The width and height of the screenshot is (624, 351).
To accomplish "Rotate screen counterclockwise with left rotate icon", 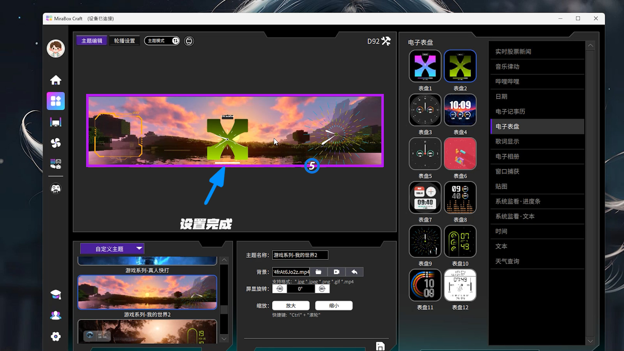I will pos(279,289).
